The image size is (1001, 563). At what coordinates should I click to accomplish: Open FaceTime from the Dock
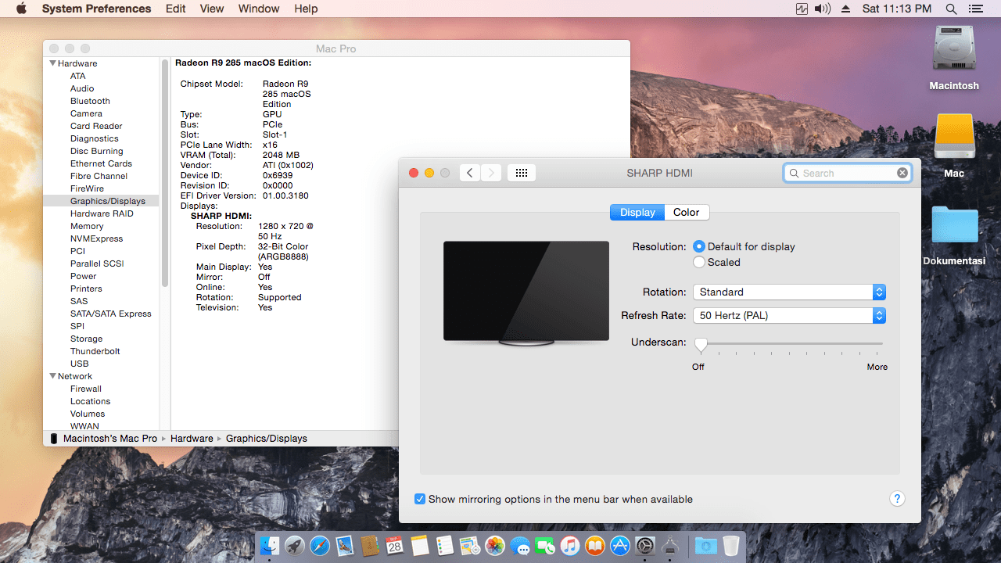(x=545, y=546)
